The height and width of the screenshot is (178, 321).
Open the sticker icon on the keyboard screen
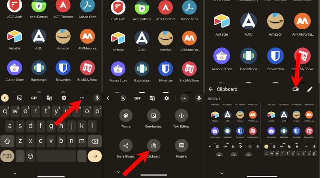[x=19, y=98]
